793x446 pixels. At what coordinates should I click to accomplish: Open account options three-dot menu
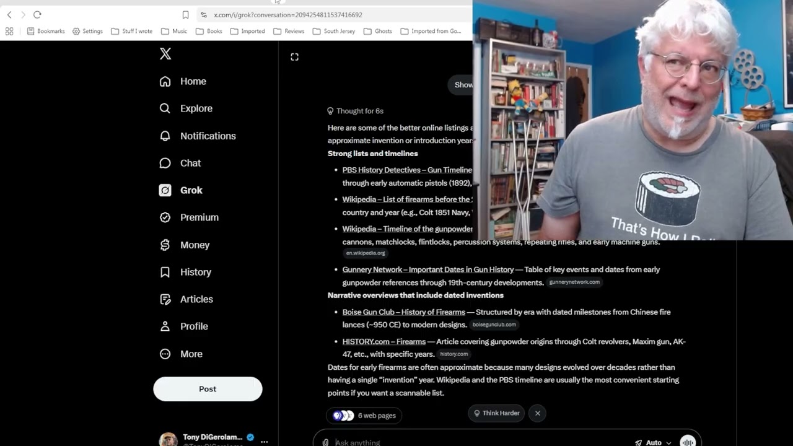click(264, 442)
